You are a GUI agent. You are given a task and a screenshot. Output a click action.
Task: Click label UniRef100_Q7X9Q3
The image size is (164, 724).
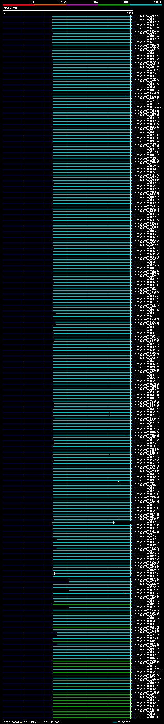coord(147,672)
